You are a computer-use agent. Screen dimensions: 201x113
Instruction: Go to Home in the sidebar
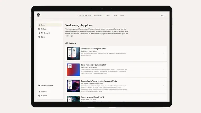pyautogui.click(x=50, y=25)
